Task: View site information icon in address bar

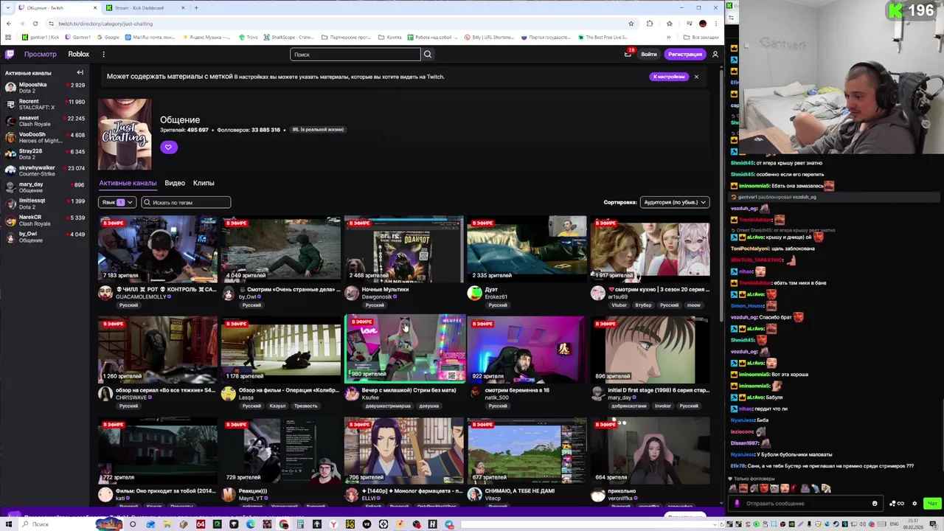Action: point(51,24)
